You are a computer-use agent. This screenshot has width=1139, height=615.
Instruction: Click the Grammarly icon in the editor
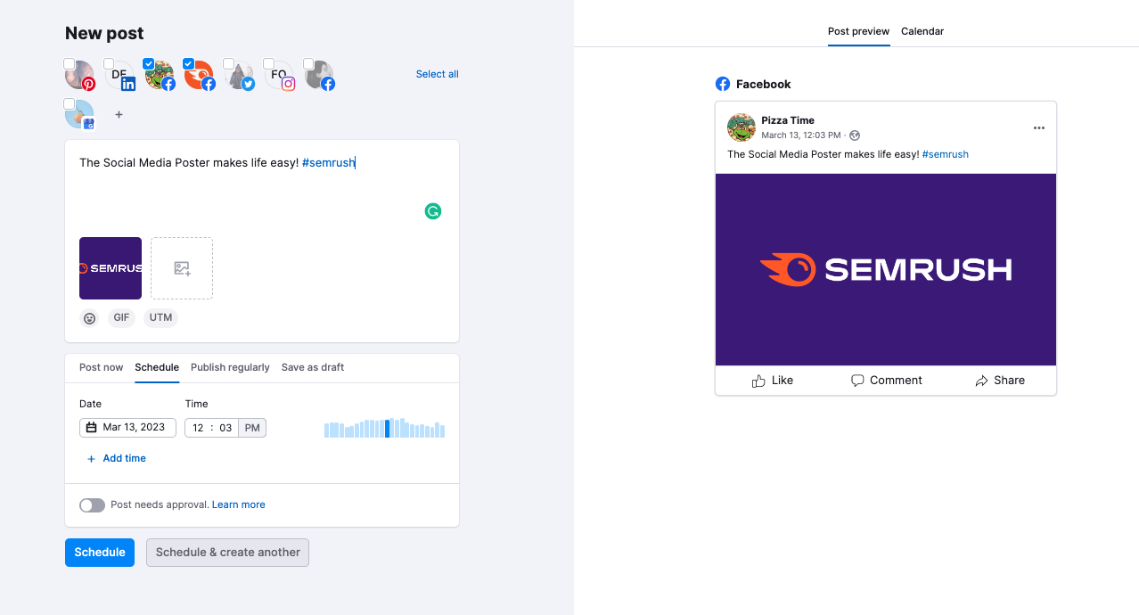point(433,211)
